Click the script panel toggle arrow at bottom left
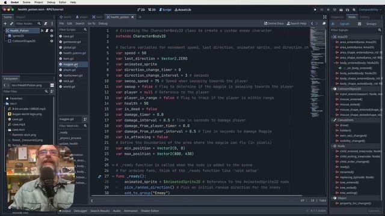 (x=92, y=200)
